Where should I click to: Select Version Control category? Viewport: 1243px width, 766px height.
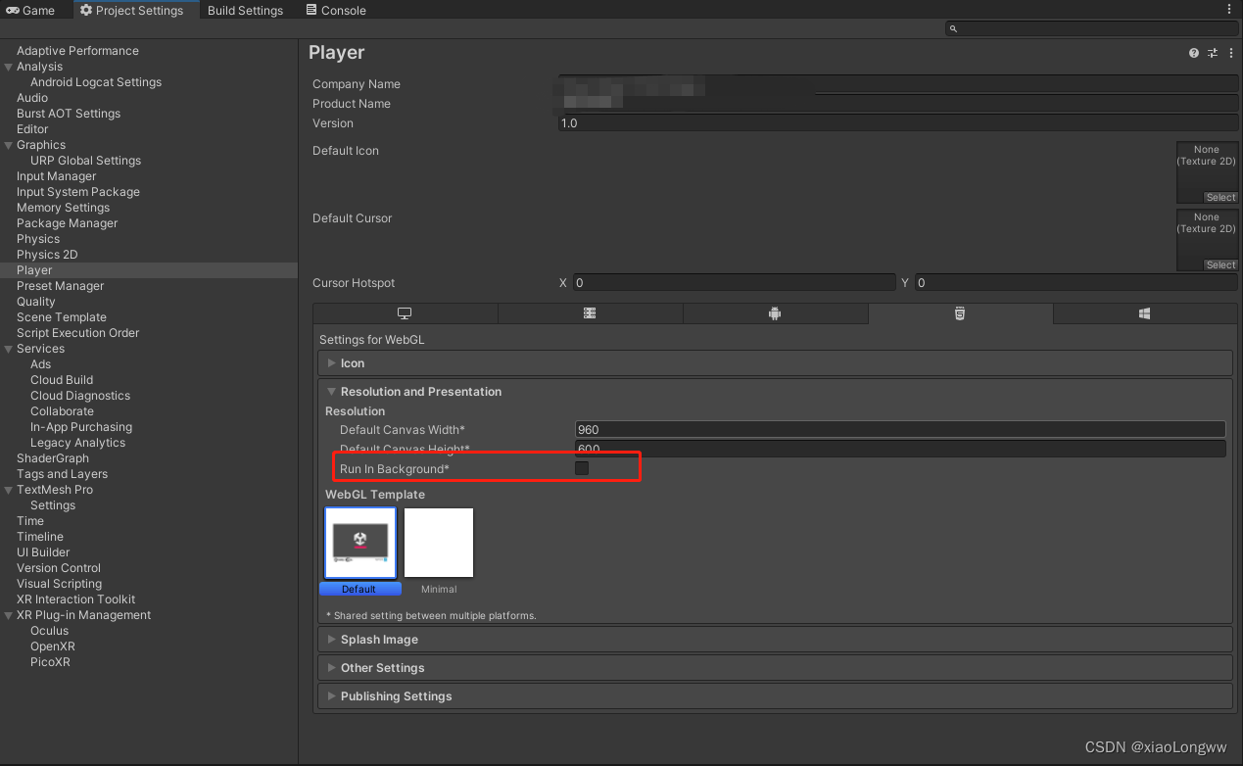point(59,568)
